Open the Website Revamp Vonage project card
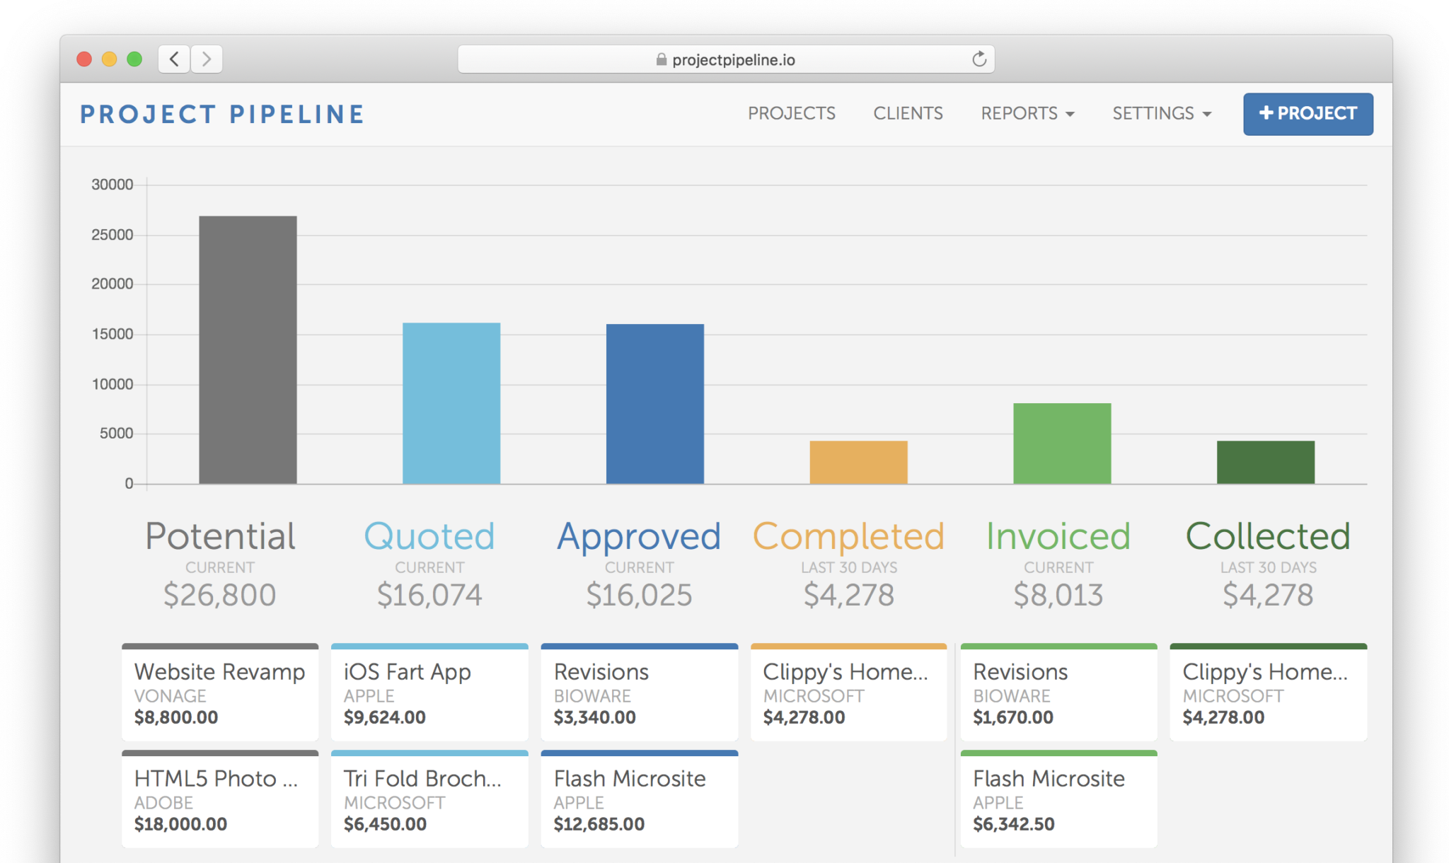This screenshot has width=1449, height=863. point(220,693)
